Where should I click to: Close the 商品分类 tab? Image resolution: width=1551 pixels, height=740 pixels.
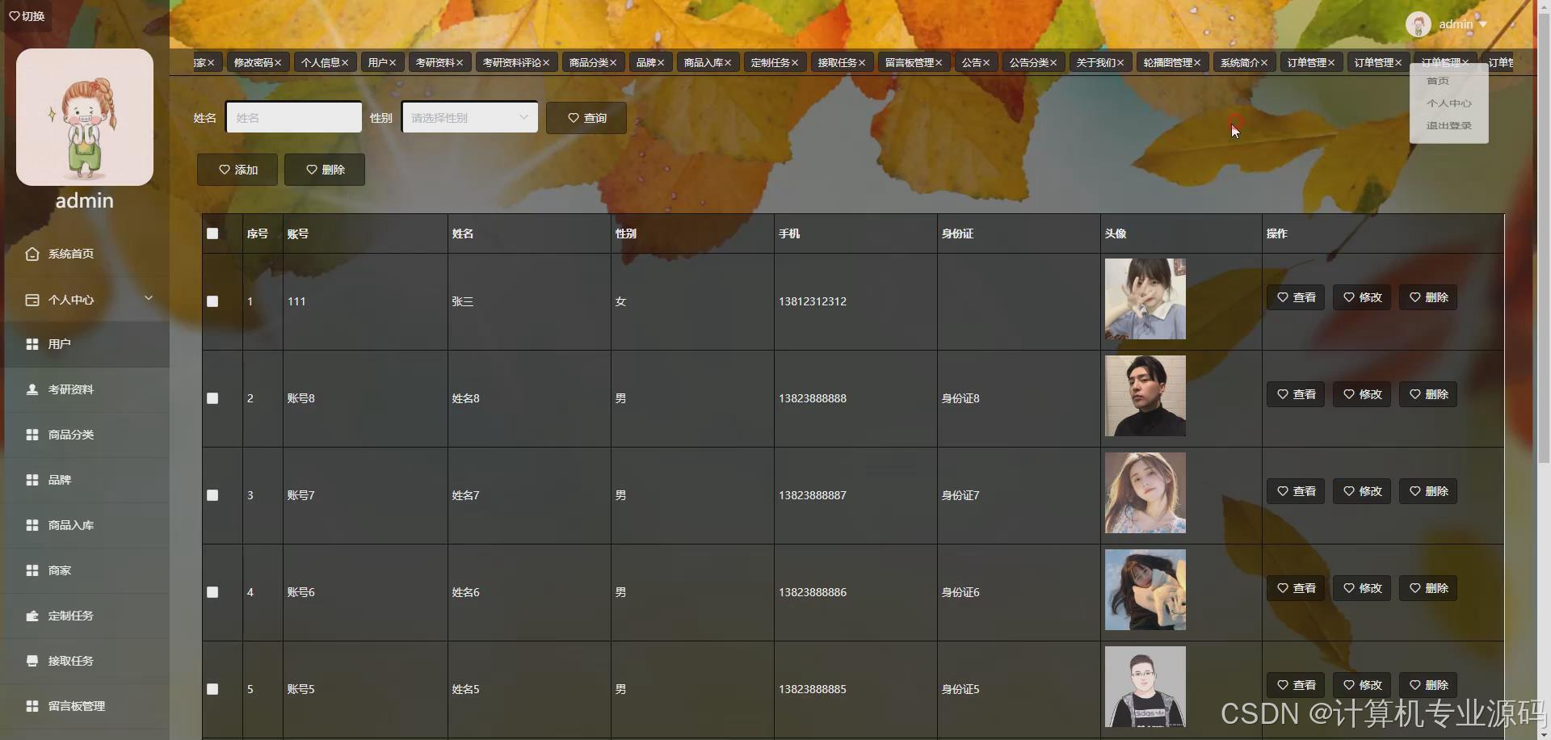pyautogui.click(x=613, y=62)
